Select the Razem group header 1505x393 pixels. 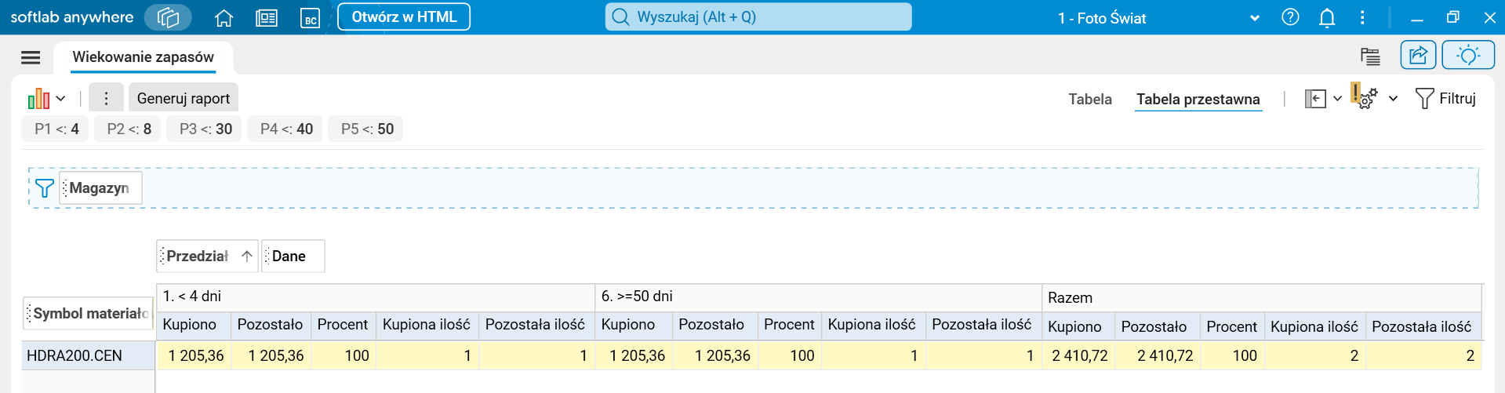[x=1262, y=298]
